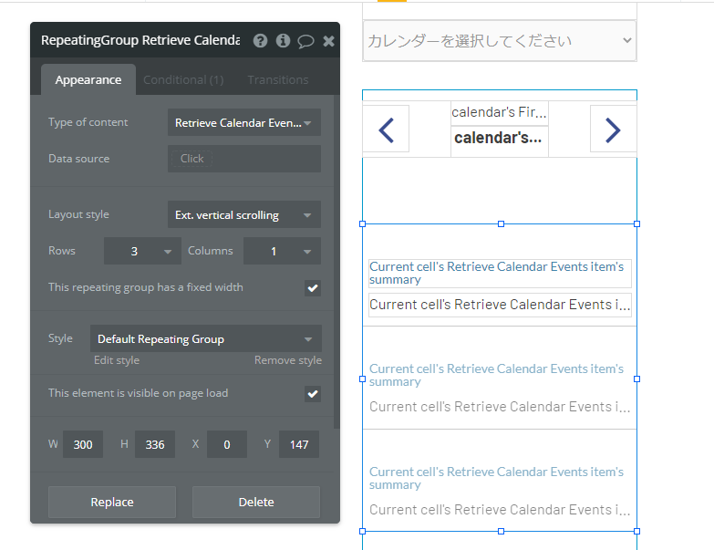
Task: Open the Columns count dropdown
Action: [x=282, y=251]
